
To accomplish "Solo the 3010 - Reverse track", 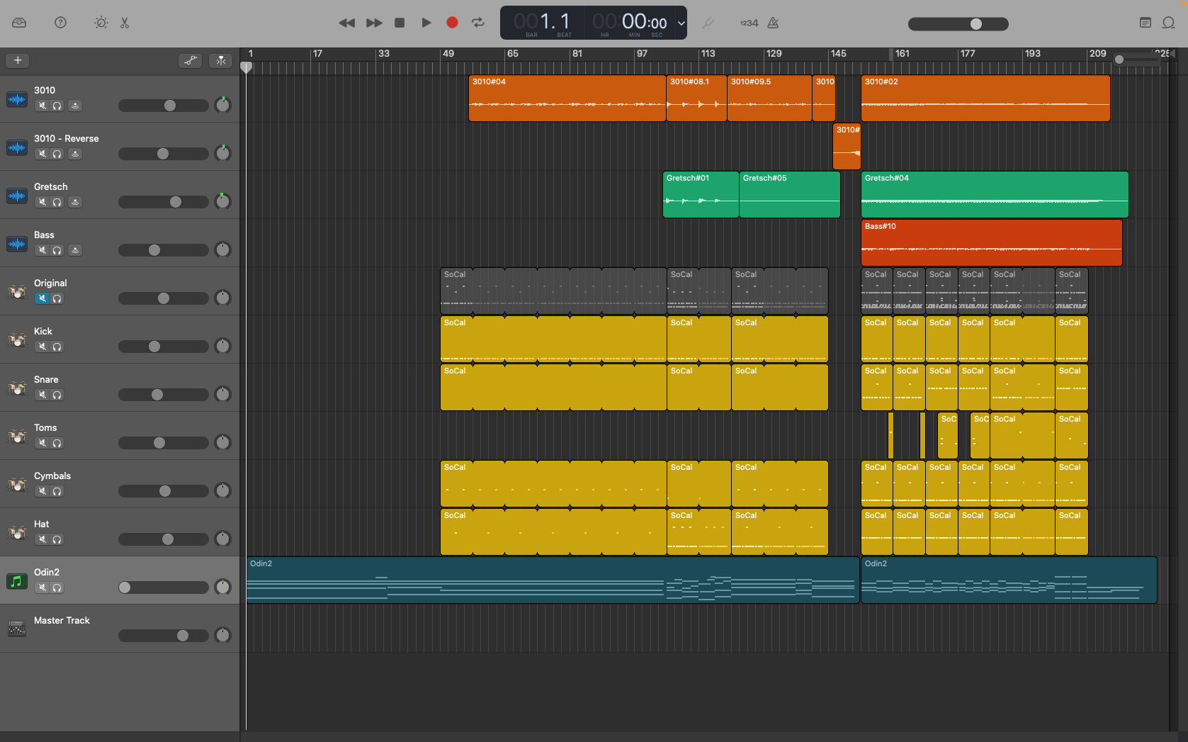I will [57, 154].
